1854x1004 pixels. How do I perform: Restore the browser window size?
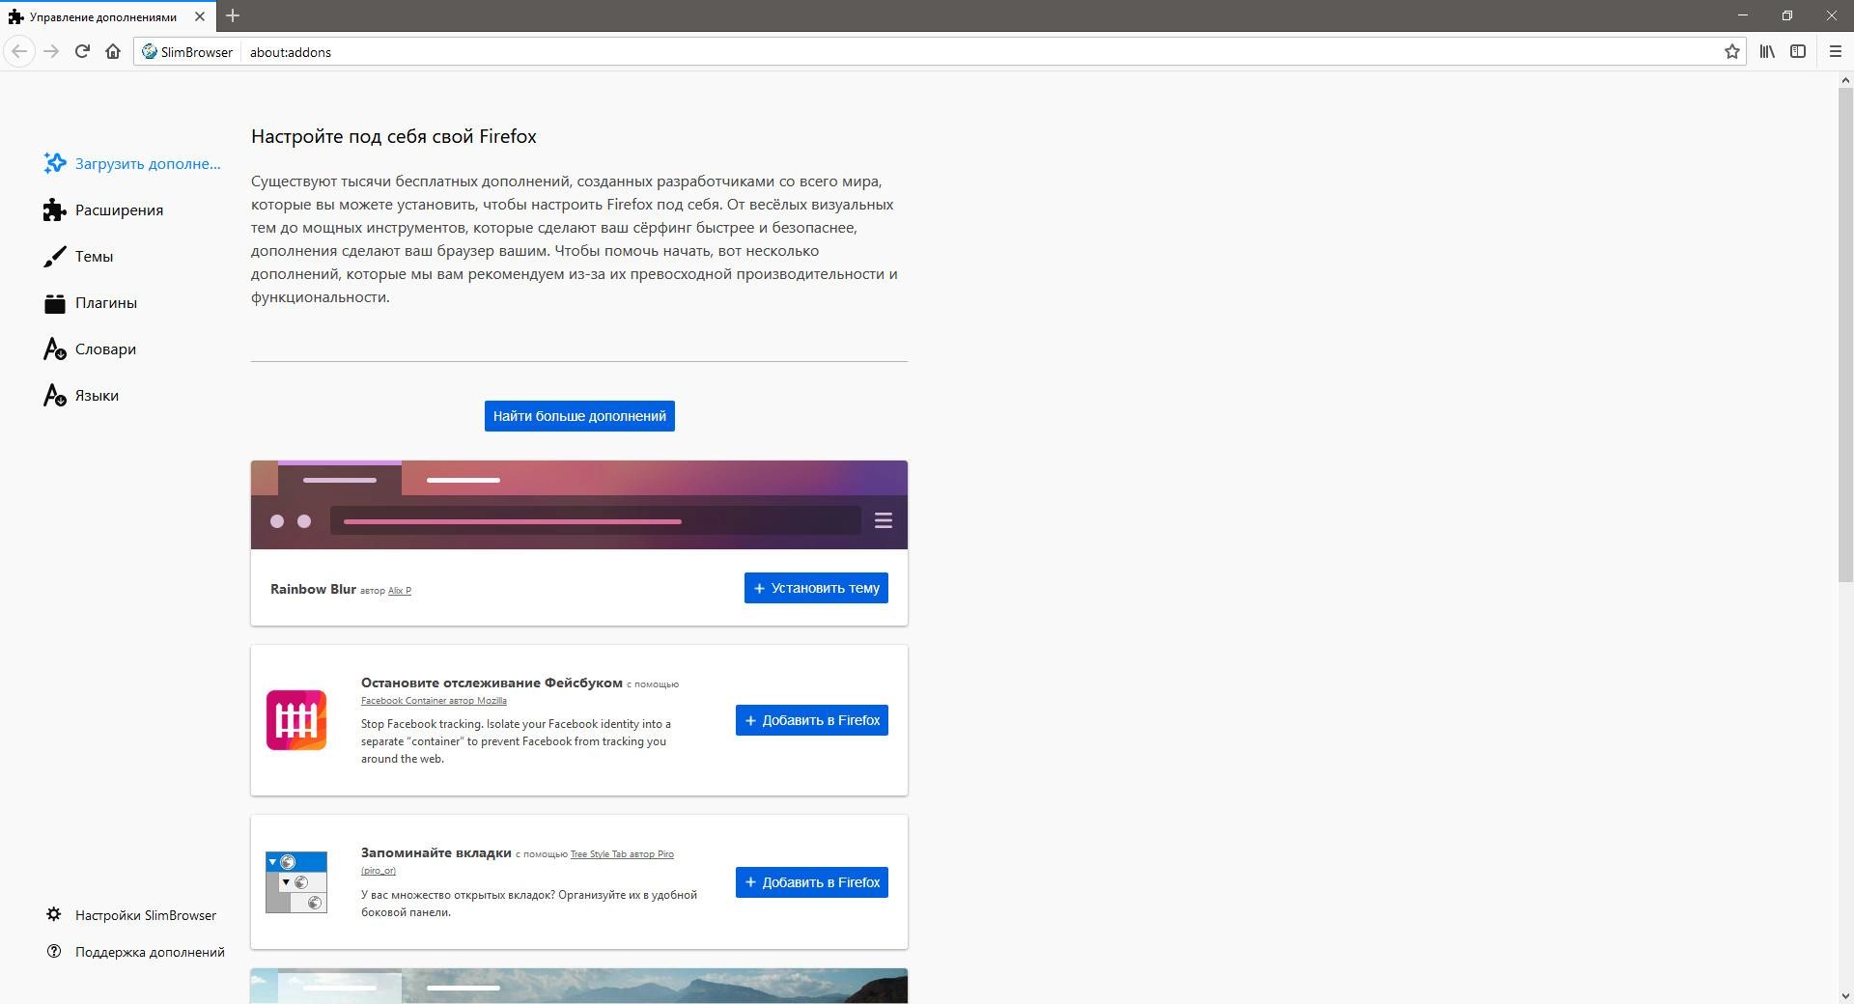(1786, 15)
